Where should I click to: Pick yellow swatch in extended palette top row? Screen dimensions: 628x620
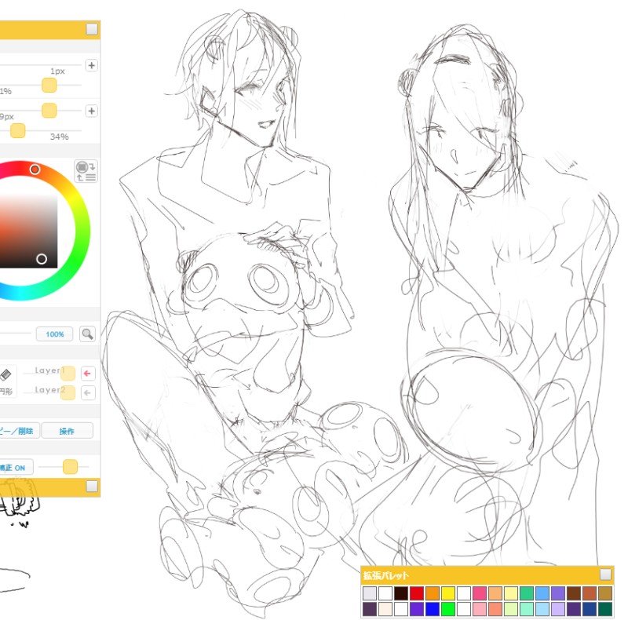(x=447, y=593)
